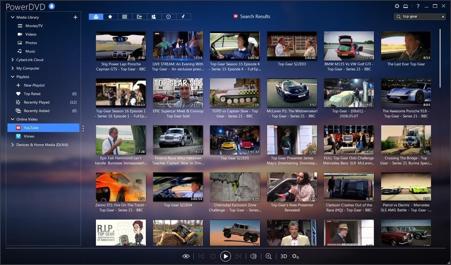Expand the CyberLink Cloud tree node
The width and height of the screenshot is (451, 265).
13,60
